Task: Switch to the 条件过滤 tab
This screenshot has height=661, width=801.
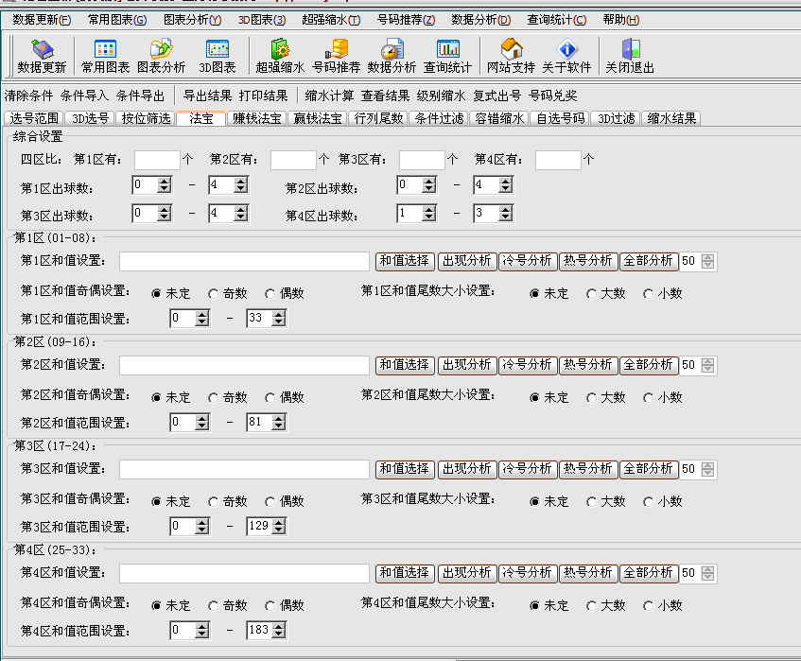Action: point(439,118)
